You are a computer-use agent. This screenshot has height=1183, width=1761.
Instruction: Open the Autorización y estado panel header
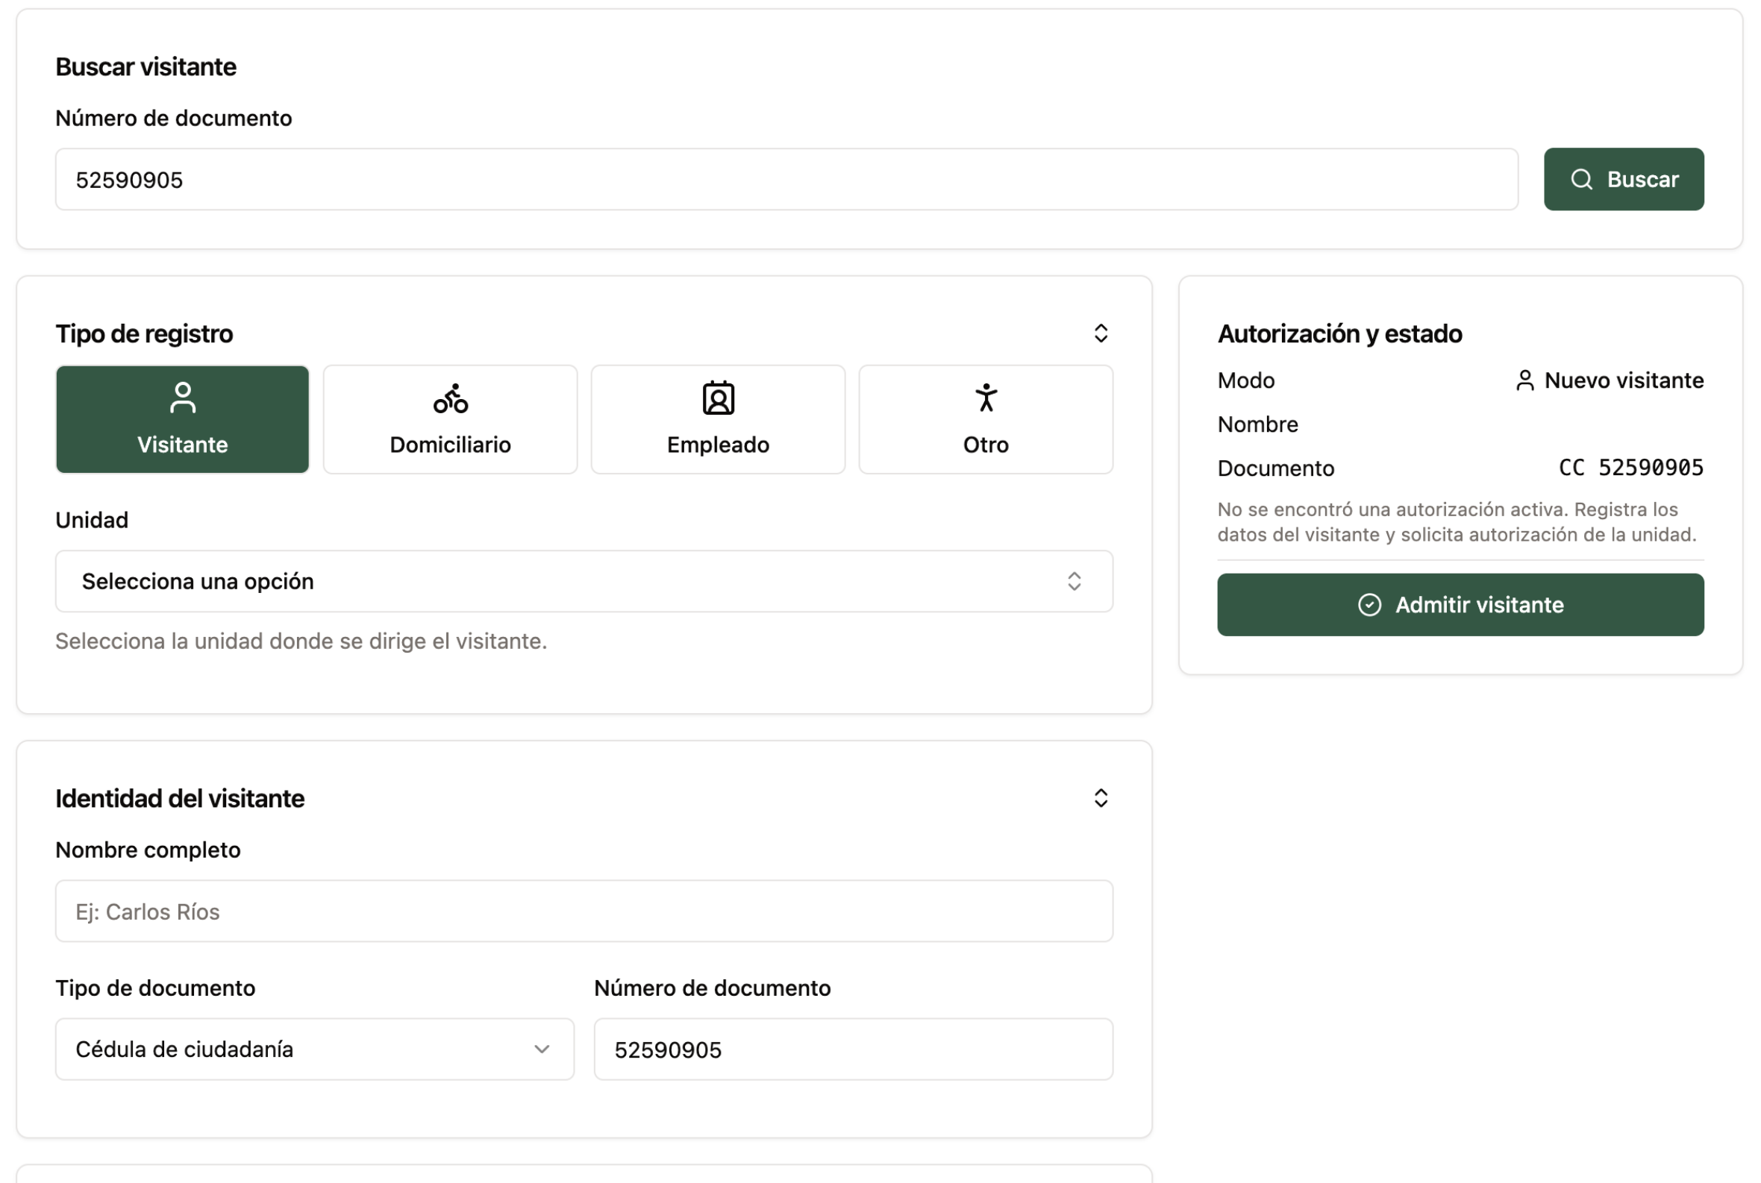point(1340,333)
